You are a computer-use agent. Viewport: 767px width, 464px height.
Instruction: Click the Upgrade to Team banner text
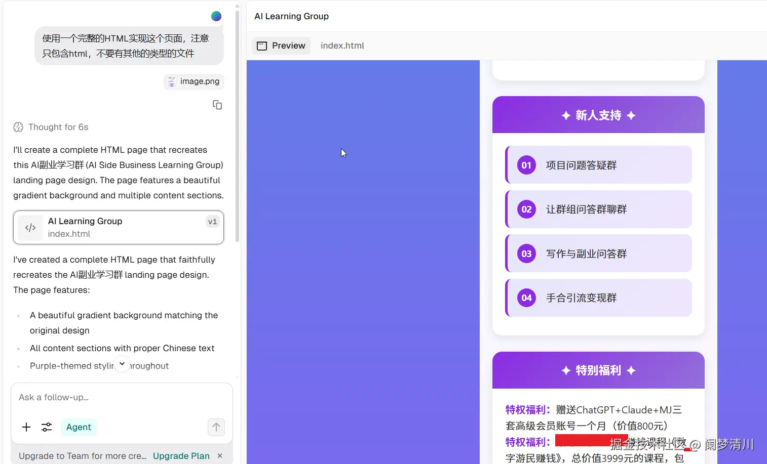point(83,456)
